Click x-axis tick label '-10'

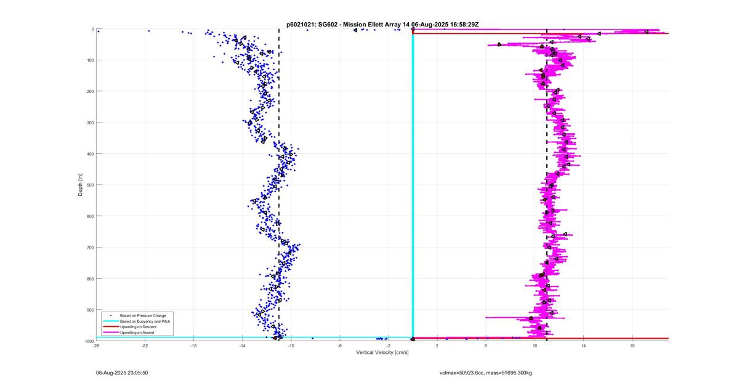click(x=291, y=346)
